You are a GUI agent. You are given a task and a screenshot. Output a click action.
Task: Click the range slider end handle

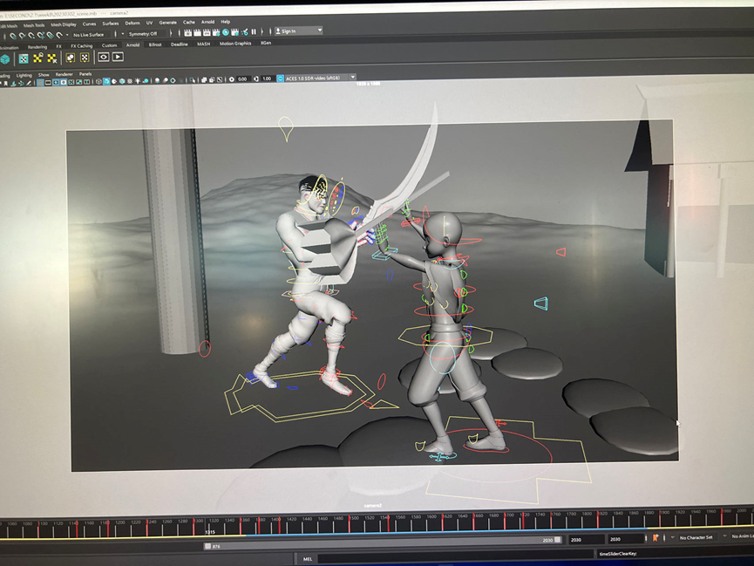pos(557,540)
